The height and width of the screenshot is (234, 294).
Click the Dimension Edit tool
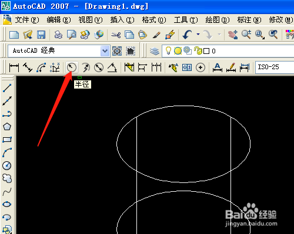click(218, 67)
